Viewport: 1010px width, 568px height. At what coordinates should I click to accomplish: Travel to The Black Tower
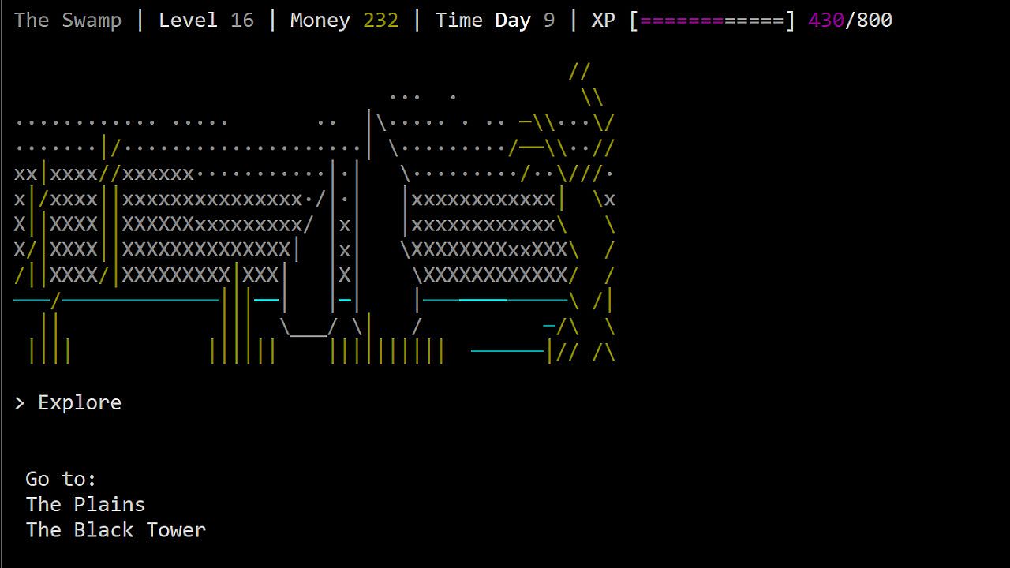point(115,530)
